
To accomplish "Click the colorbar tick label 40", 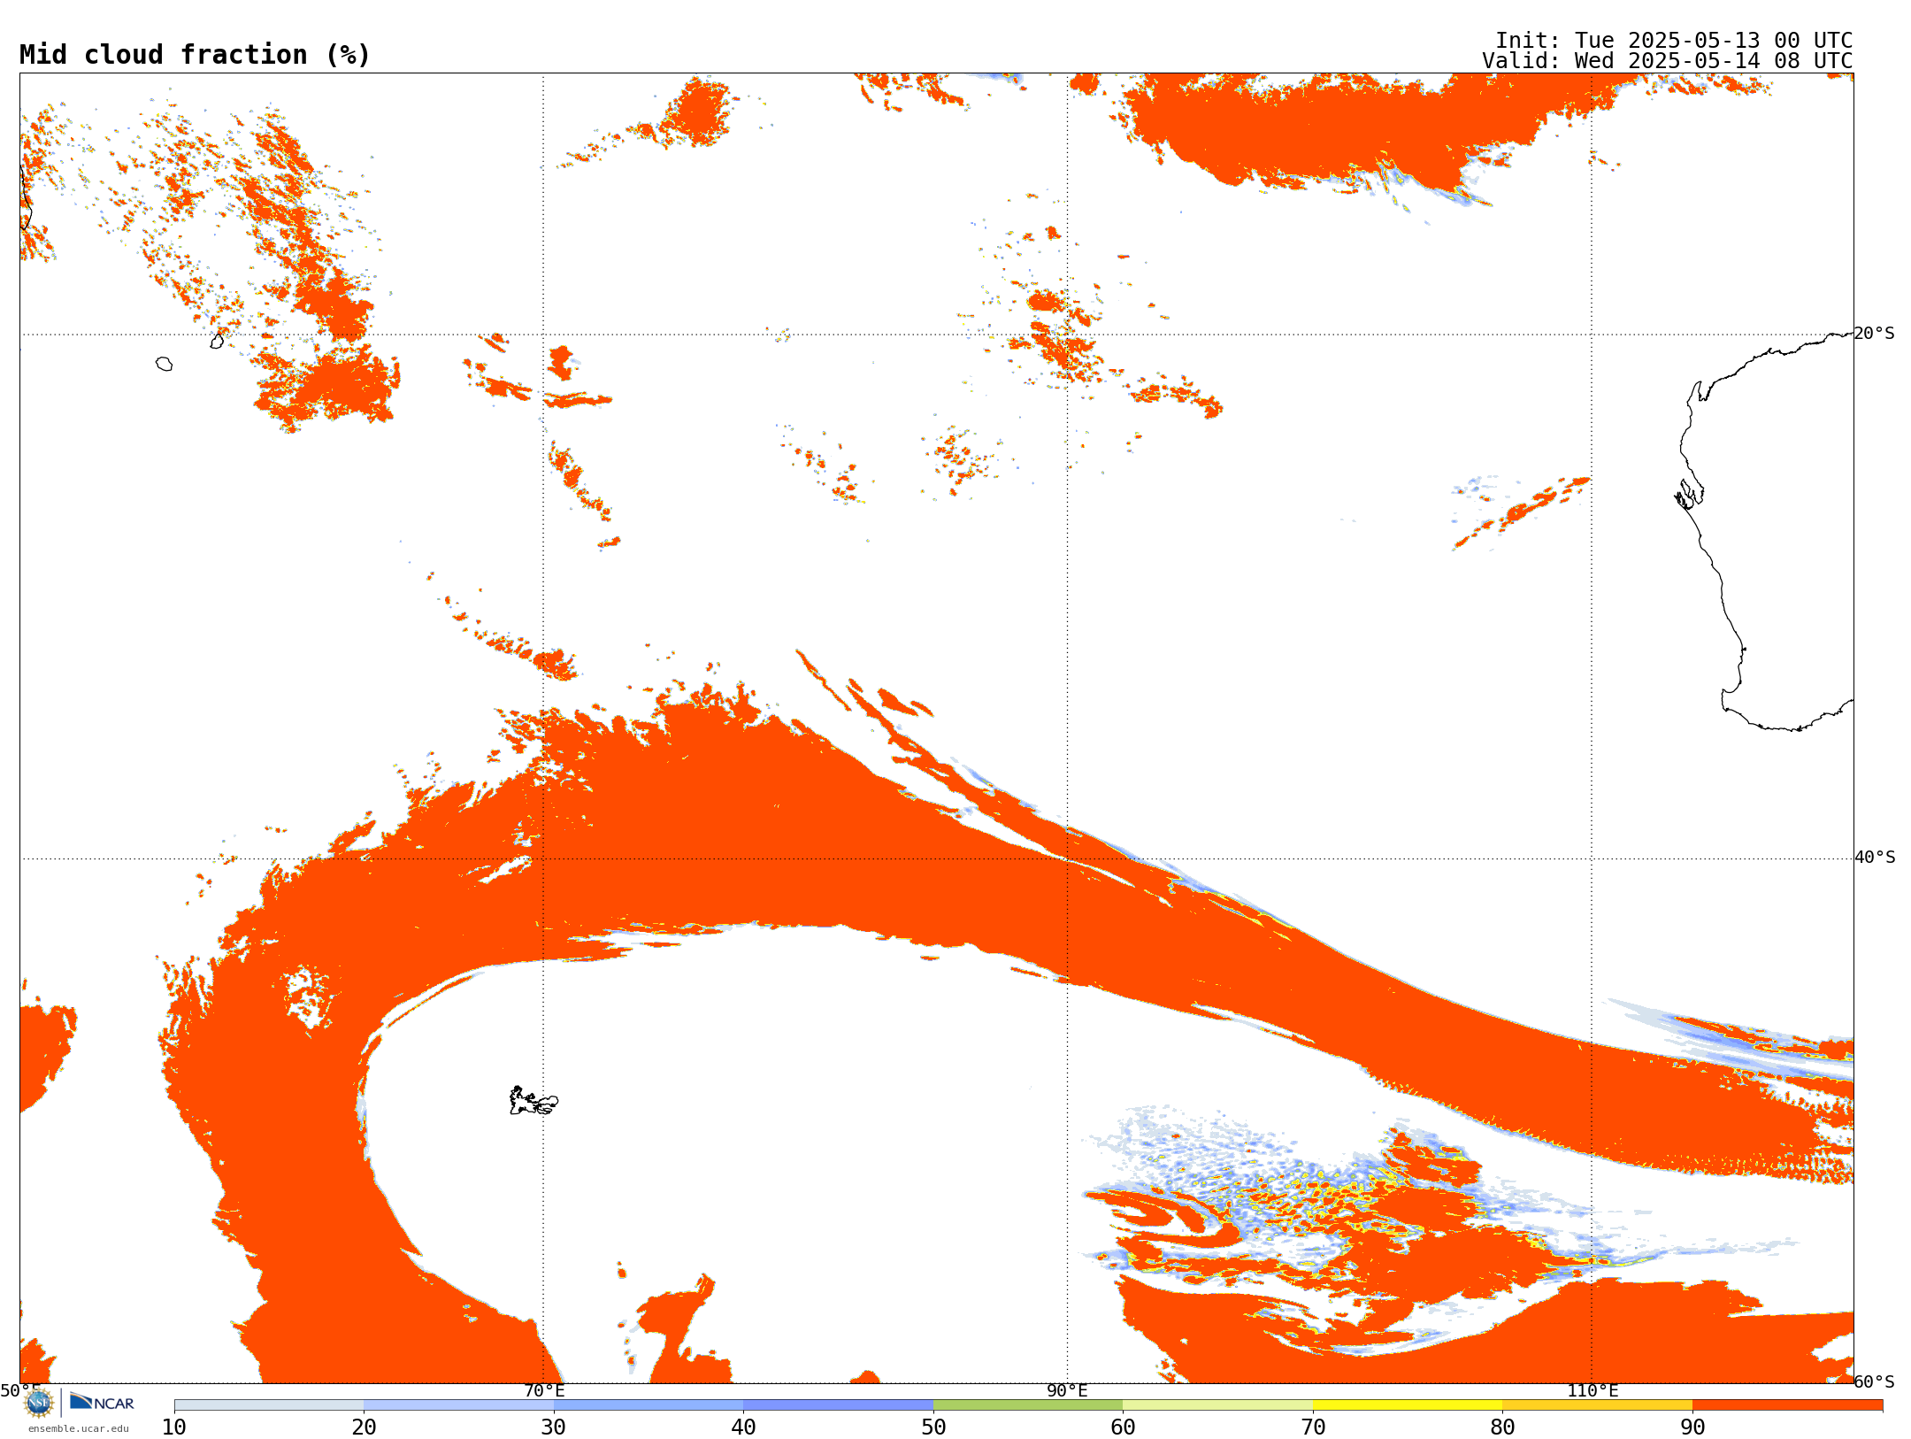I will [743, 1427].
